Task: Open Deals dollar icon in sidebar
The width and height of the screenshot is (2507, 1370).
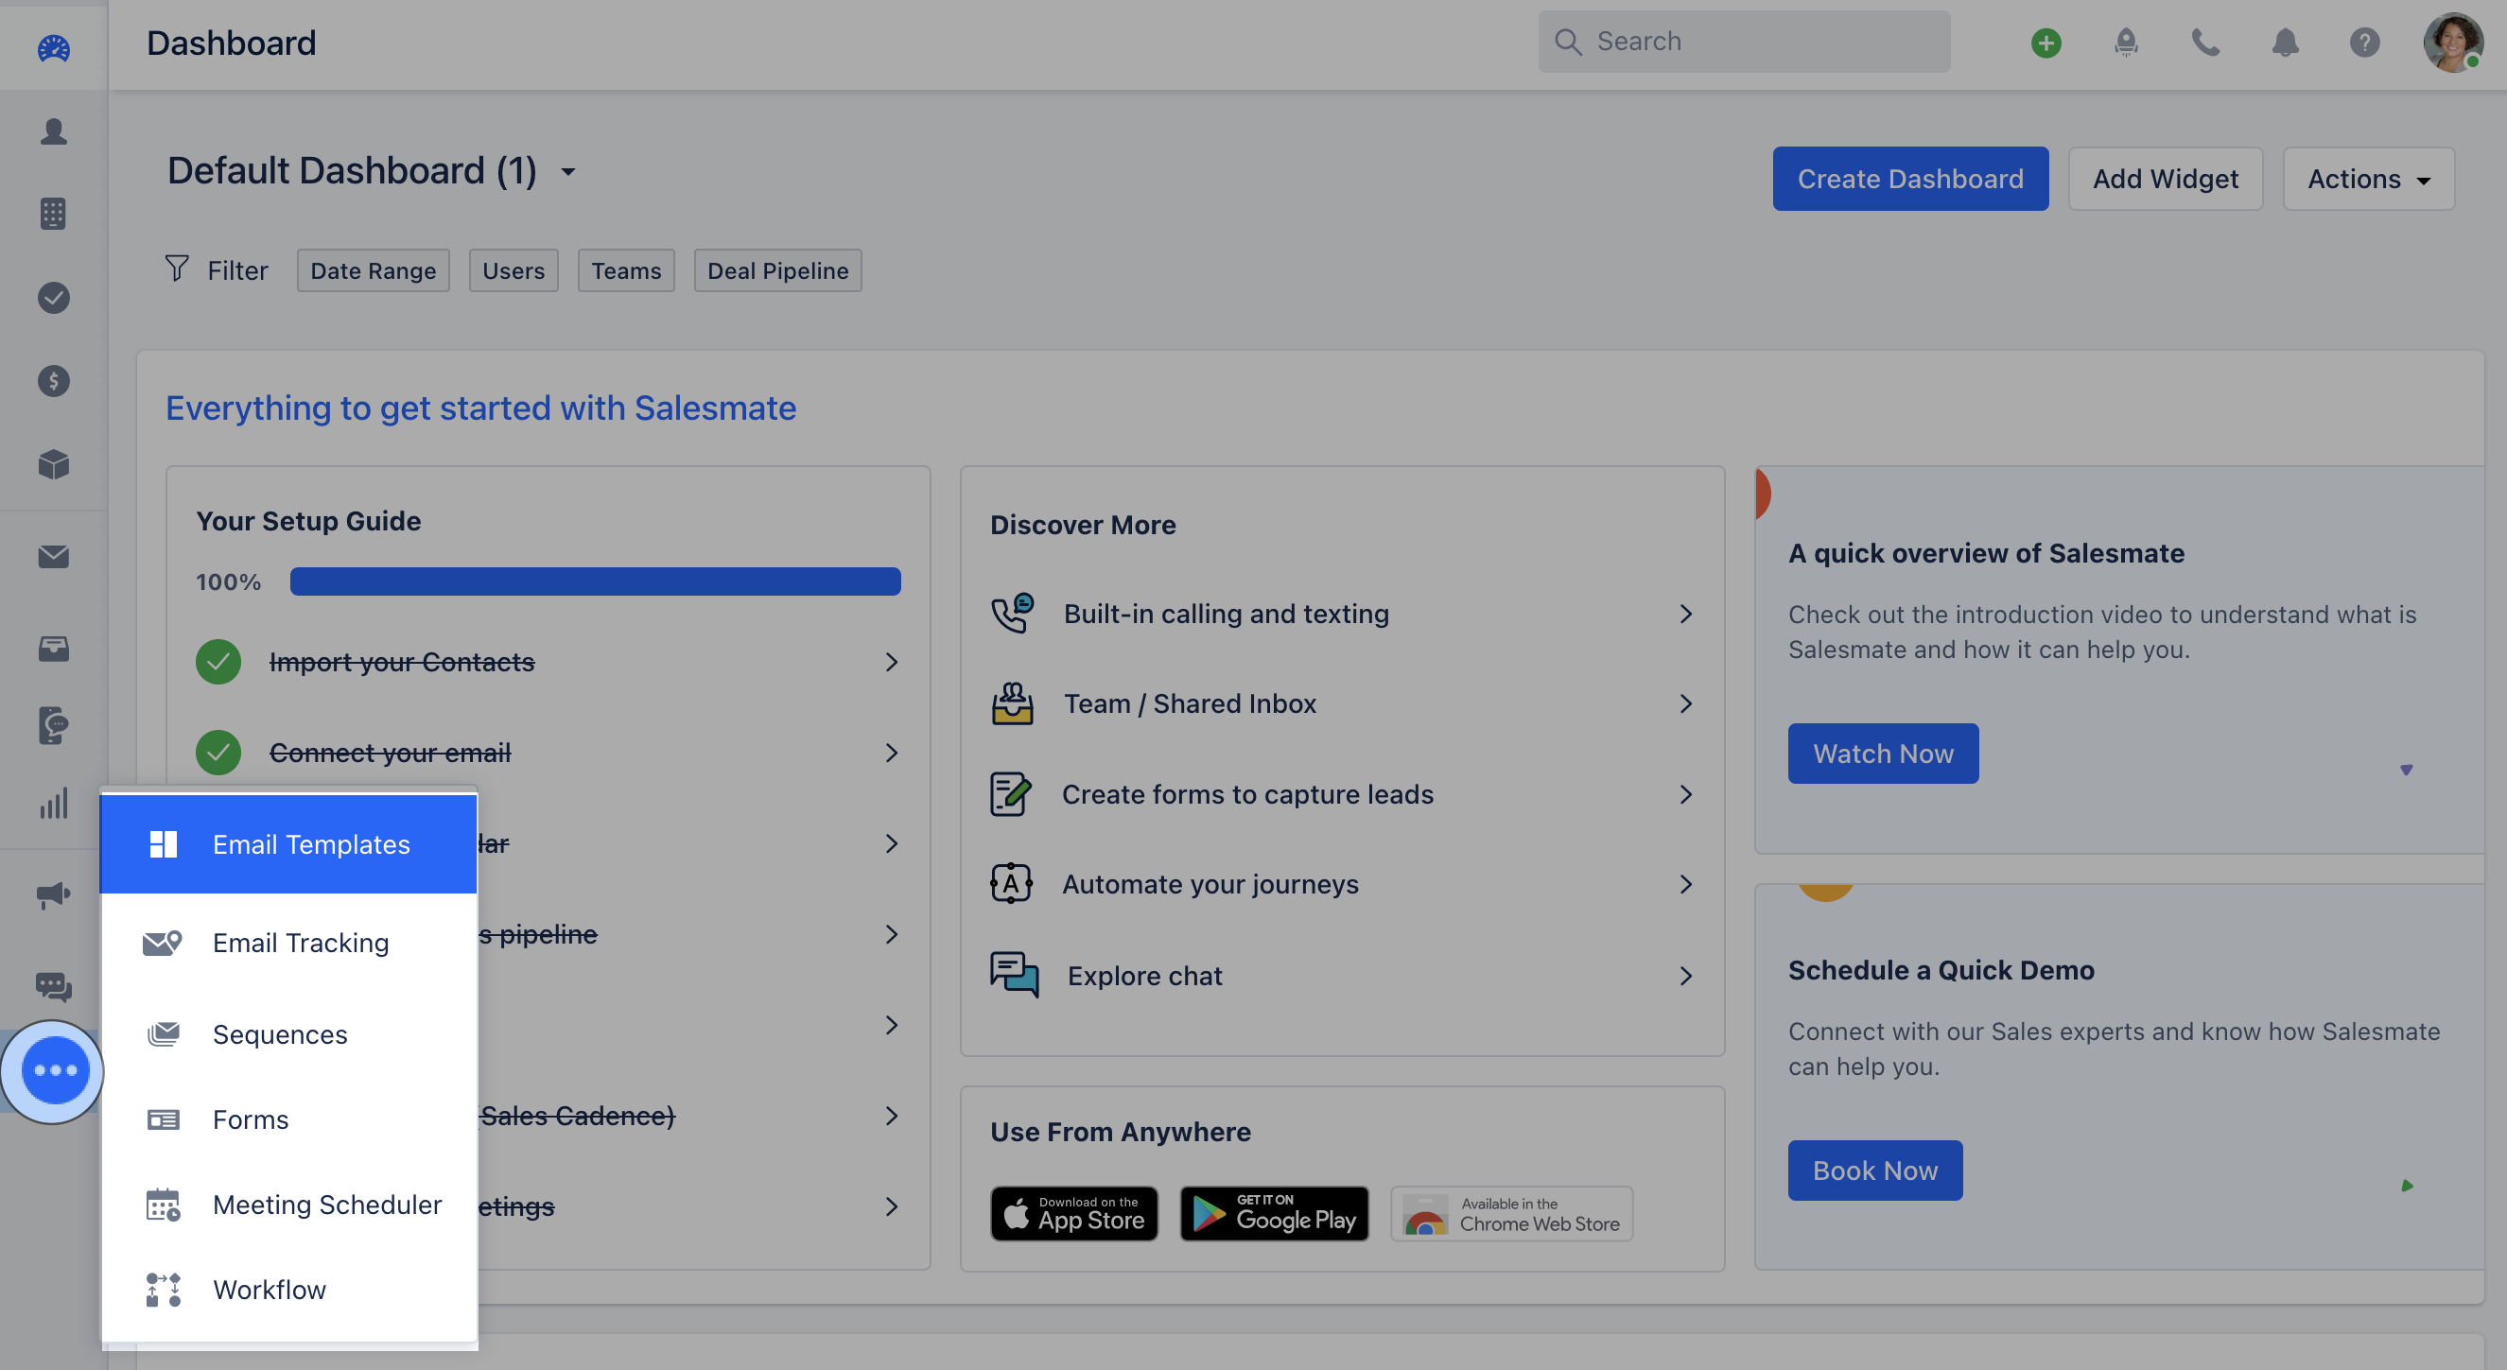Action: [54, 380]
